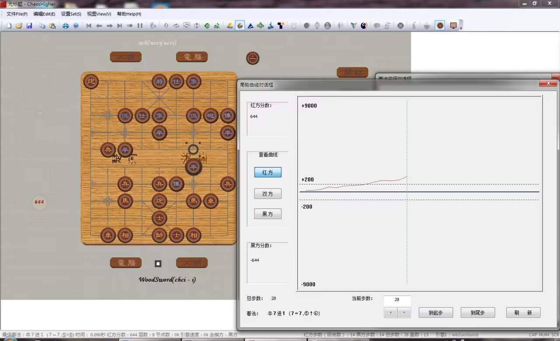This screenshot has width=560, height=341.
Task: Select the 黑方 curve view option
Action: point(268,214)
